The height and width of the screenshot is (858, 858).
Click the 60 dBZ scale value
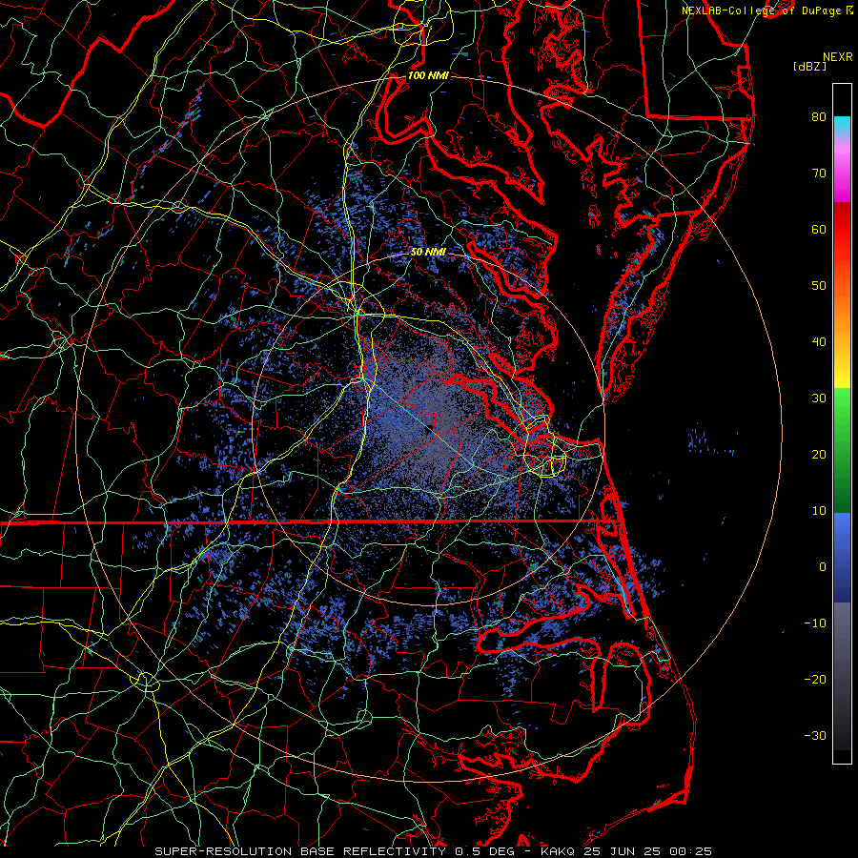(819, 229)
